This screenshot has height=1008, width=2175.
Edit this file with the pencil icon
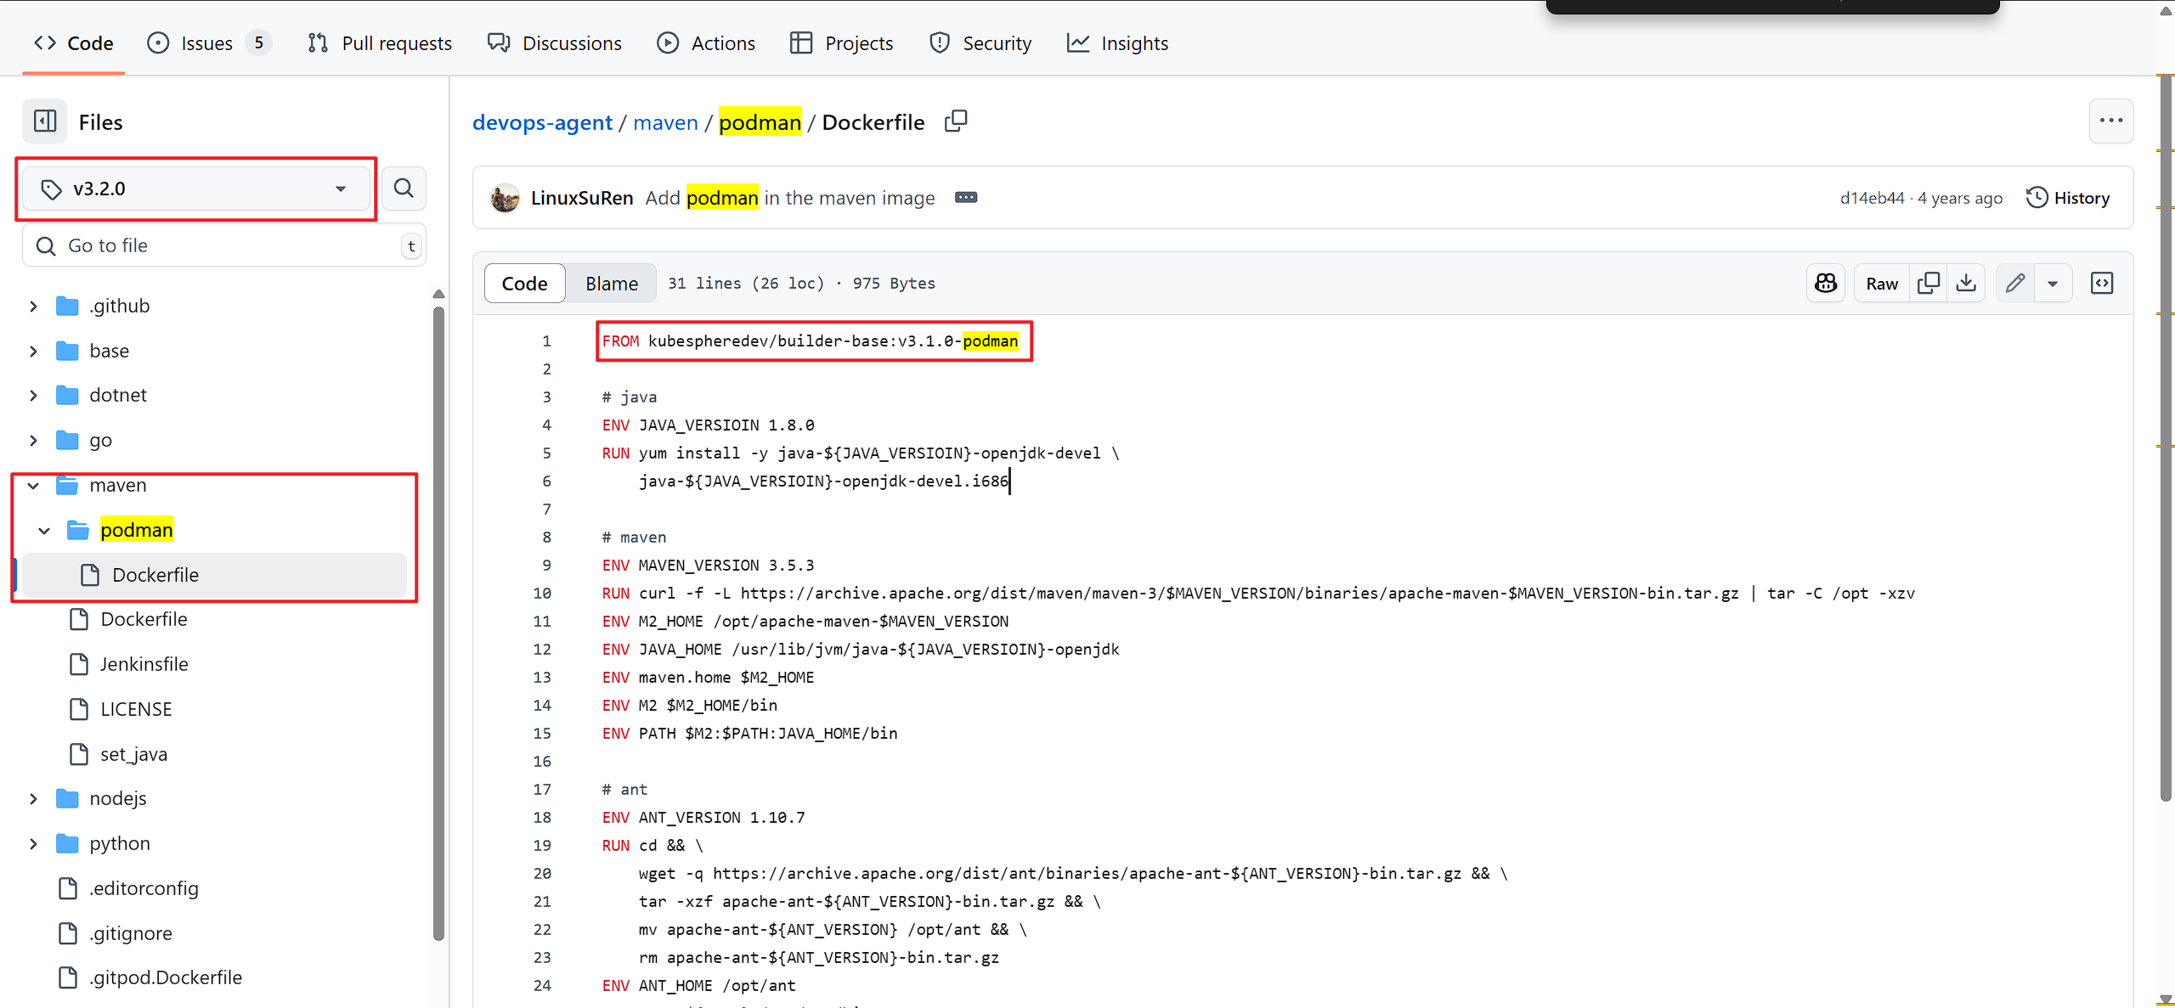tap(2015, 283)
